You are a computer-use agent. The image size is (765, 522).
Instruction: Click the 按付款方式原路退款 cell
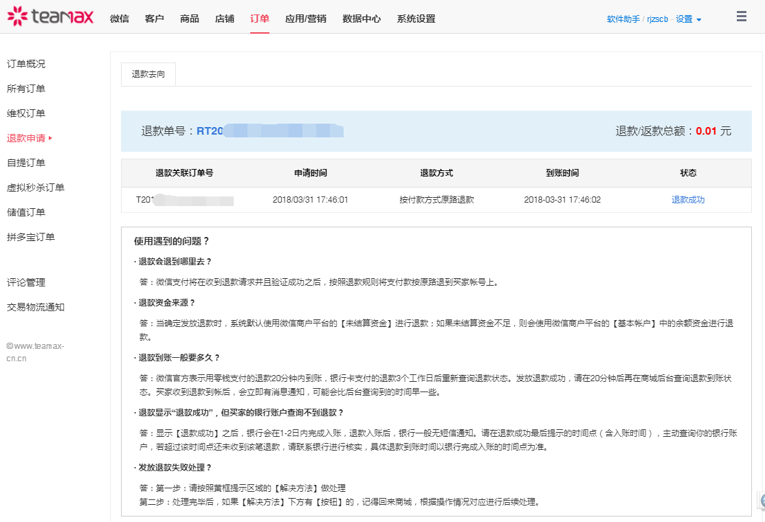436,199
